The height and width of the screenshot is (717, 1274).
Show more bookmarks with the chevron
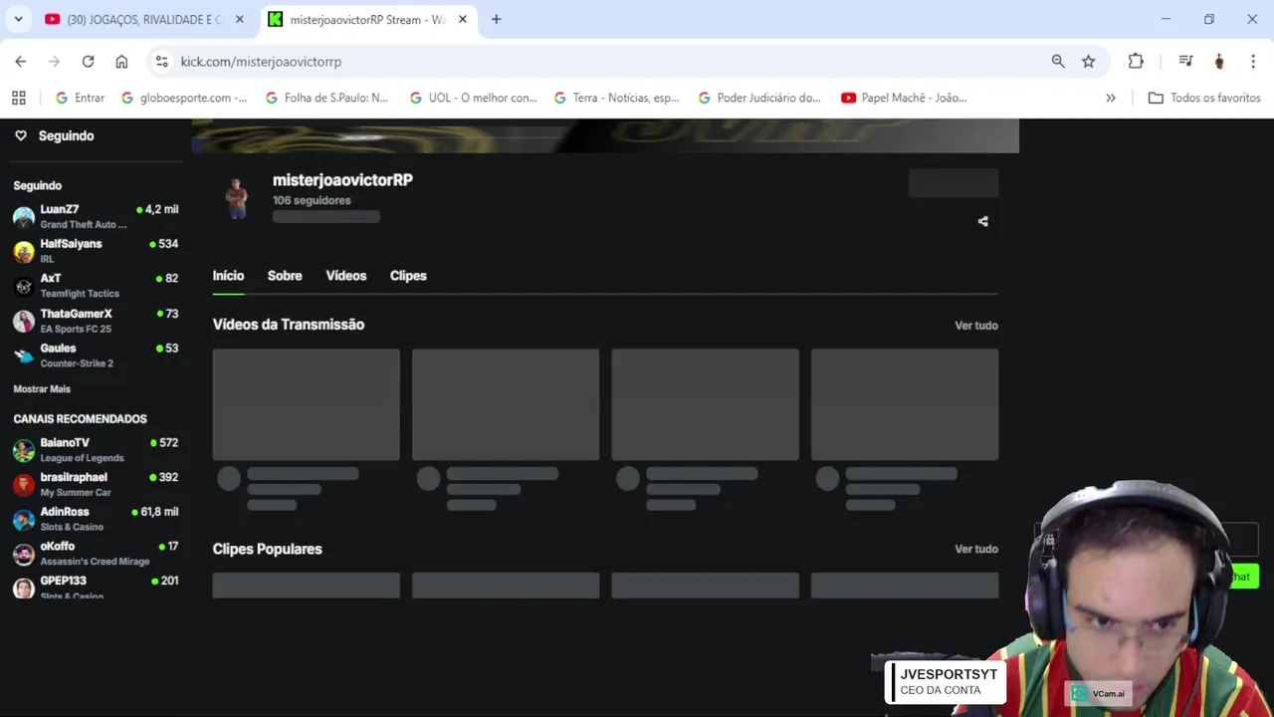coord(1111,98)
